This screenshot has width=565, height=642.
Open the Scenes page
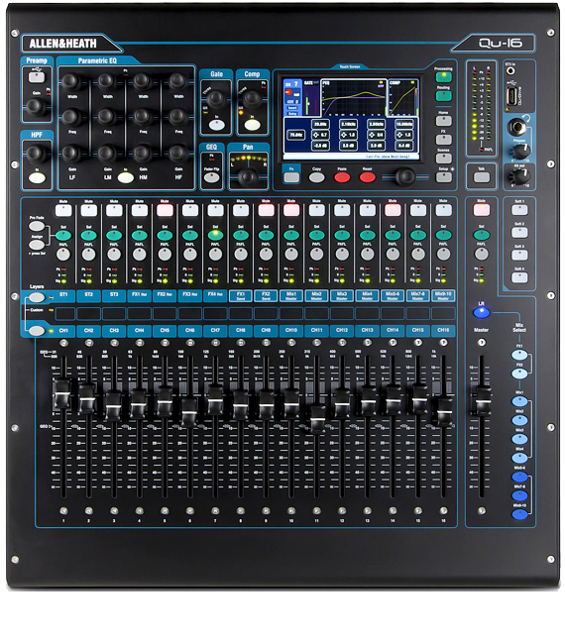[444, 159]
